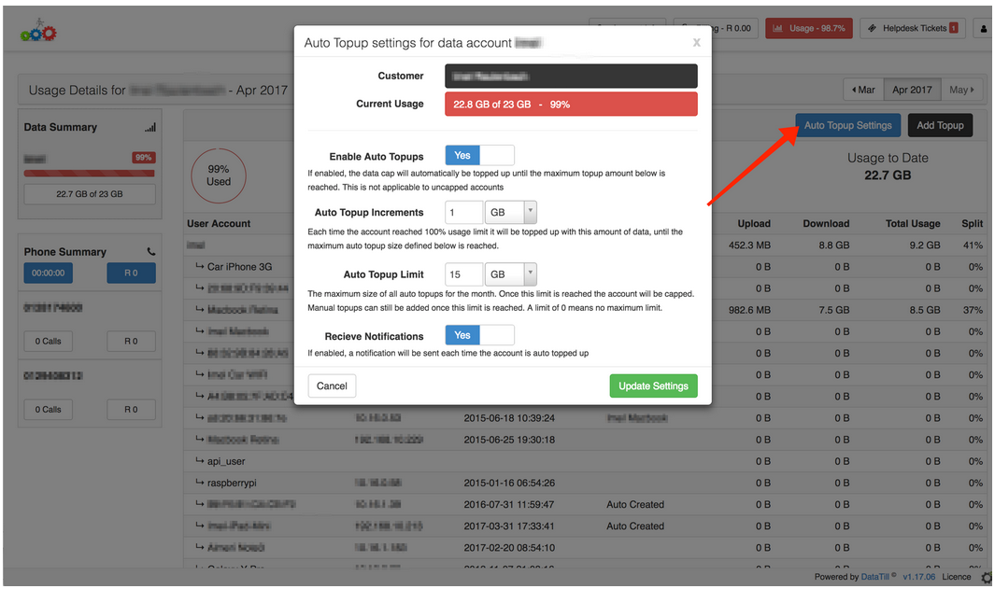This screenshot has height=589, width=995.
Task: Click the Licence link in footer
Action: click(957, 576)
